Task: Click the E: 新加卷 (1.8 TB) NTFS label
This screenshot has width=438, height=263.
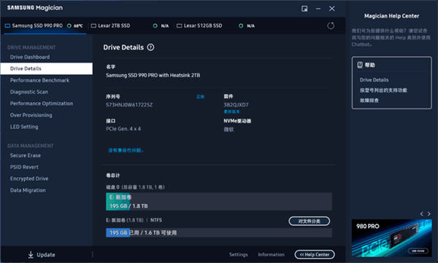Action: tap(134, 220)
